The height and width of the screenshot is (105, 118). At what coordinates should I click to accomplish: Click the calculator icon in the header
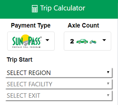tap(35, 9)
